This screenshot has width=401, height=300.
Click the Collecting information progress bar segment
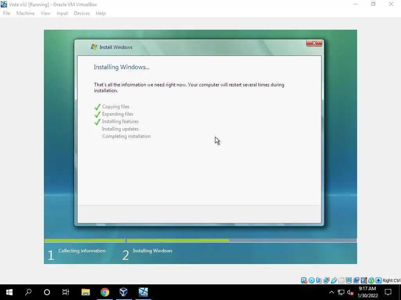[85, 240]
